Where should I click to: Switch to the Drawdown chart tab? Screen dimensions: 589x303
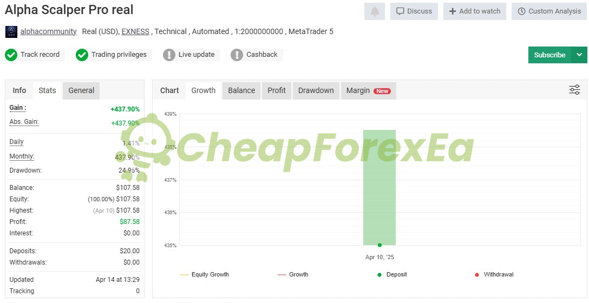click(x=316, y=90)
